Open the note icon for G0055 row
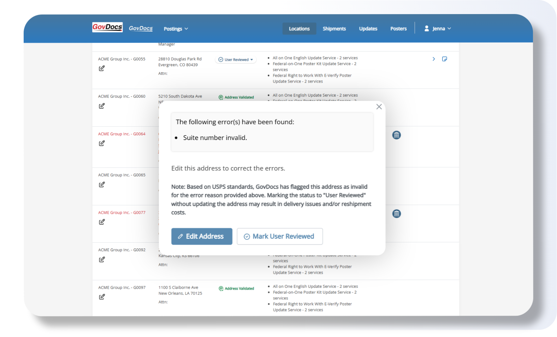557x337 pixels. 444,59
